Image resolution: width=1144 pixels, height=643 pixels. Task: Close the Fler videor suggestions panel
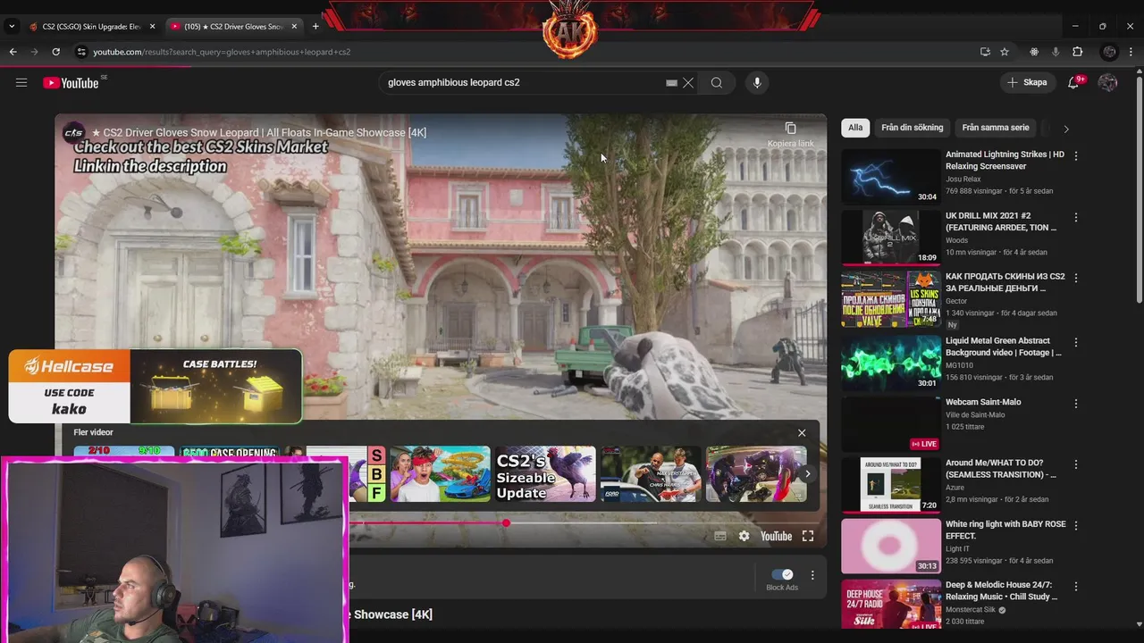802,433
